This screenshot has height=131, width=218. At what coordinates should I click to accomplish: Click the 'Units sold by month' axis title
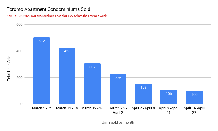(x=118, y=122)
